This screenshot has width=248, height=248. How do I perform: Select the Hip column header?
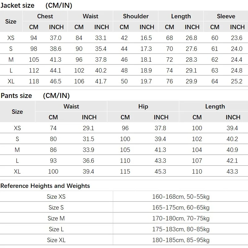click(143, 106)
